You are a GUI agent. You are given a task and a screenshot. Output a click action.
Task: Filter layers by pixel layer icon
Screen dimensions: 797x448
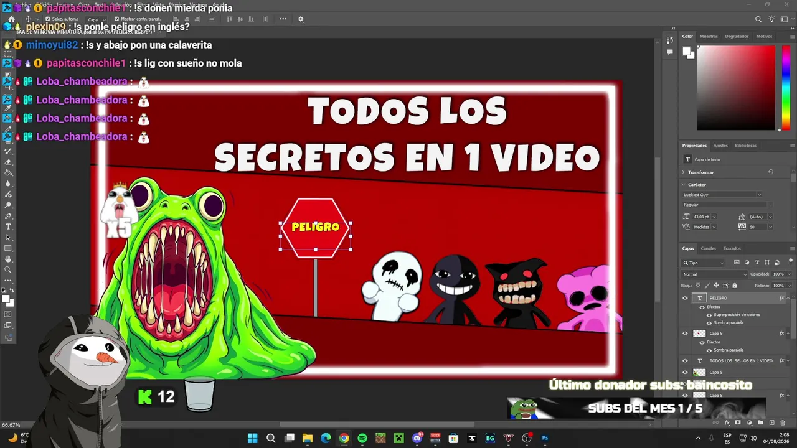point(737,263)
